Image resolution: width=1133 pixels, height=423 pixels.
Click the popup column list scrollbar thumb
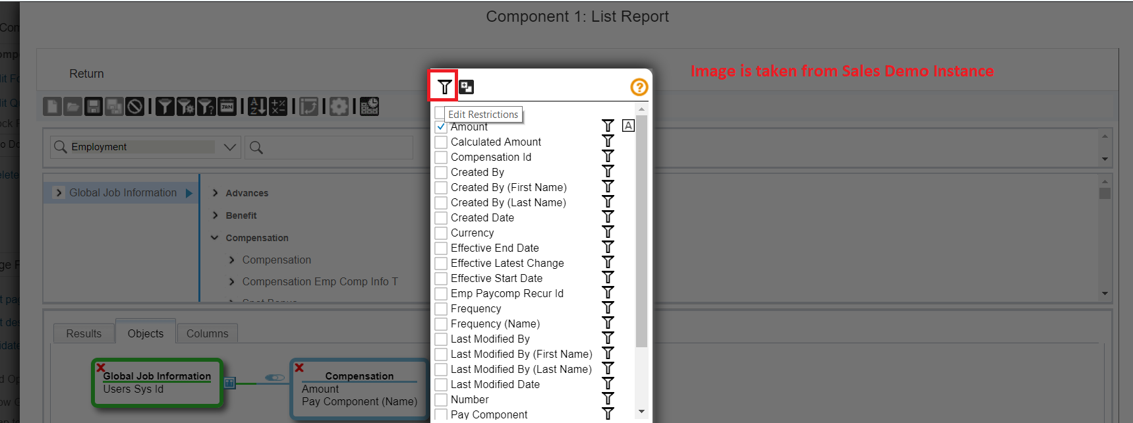641,231
